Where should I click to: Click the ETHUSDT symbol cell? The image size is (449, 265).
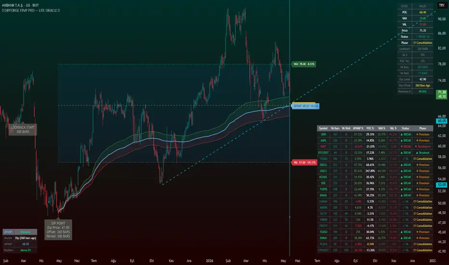pyautogui.click(x=323, y=250)
